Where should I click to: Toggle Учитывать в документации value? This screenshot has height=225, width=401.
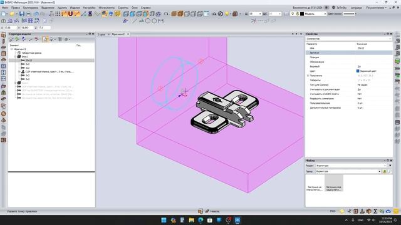359,89
